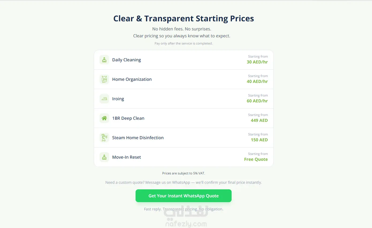Click the Move-In Reset broom icon
The width and height of the screenshot is (372, 228).
tap(104, 157)
